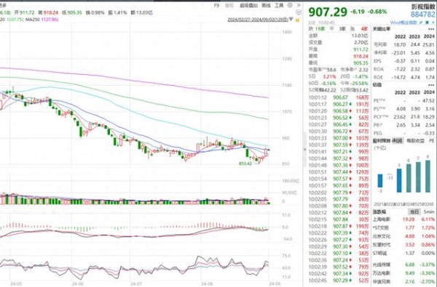
Task: Click the pencil edit icon beside Wind概念指数
Action: point(421,23)
